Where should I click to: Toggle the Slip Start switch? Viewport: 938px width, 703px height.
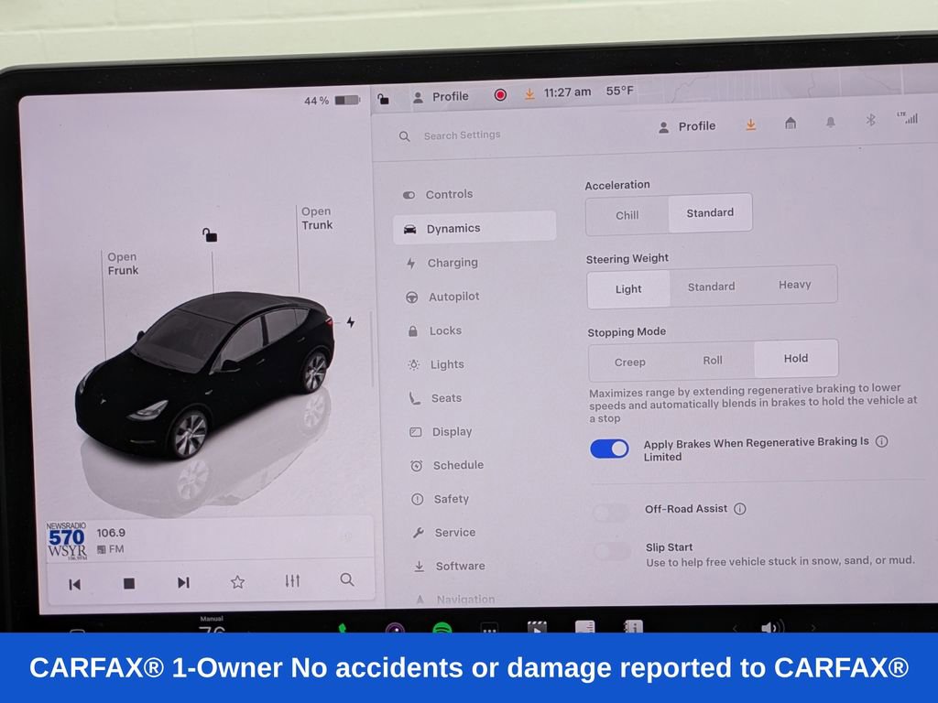[x=612, y=551]
